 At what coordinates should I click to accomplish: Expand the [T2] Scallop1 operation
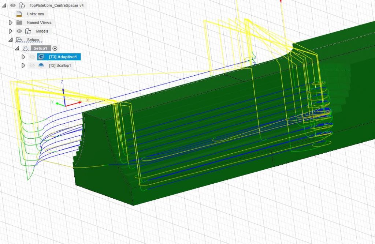pos(23,65)
